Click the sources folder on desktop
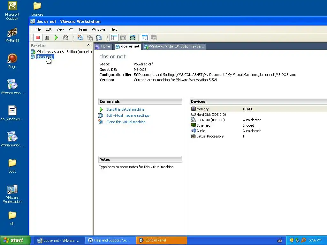 [x=37, y=9]
